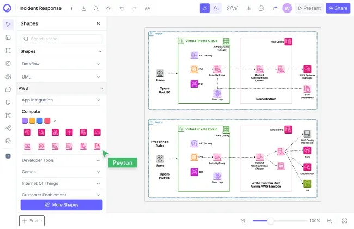This screenshot has height=229, width=354.
Task: Click the Incident Response document title
Action: point(40,8)
